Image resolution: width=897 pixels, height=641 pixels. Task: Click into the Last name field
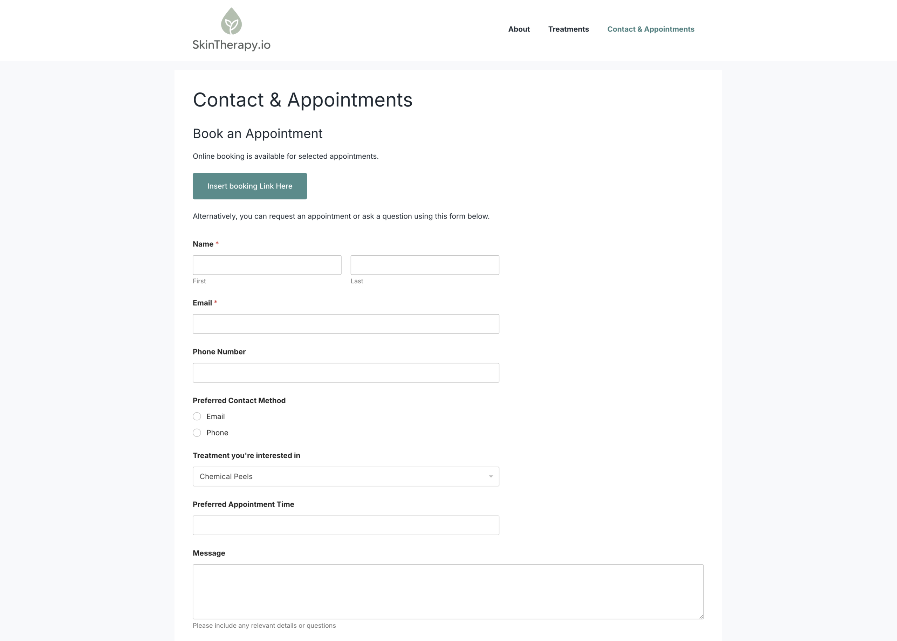424,265
